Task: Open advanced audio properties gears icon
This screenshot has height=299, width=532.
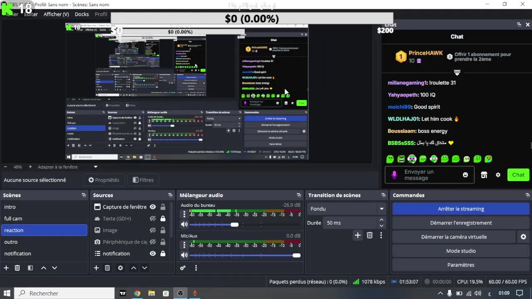Action: click(x=183, y=268)
